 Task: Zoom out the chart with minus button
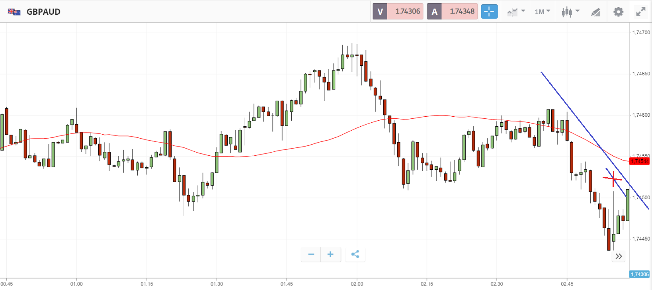pyautogui.click(x=311, y=254)
